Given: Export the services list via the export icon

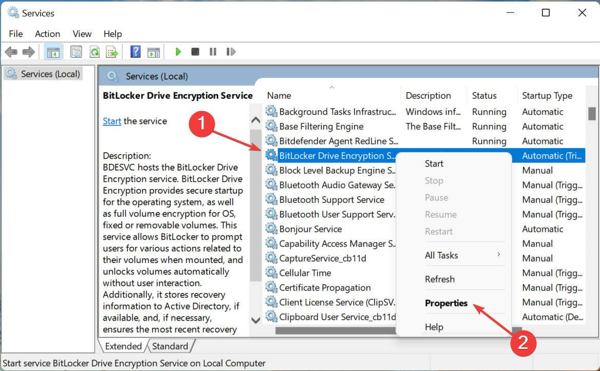Looking at the screenshot, I should pyautogui.click(x=112, y=51).
